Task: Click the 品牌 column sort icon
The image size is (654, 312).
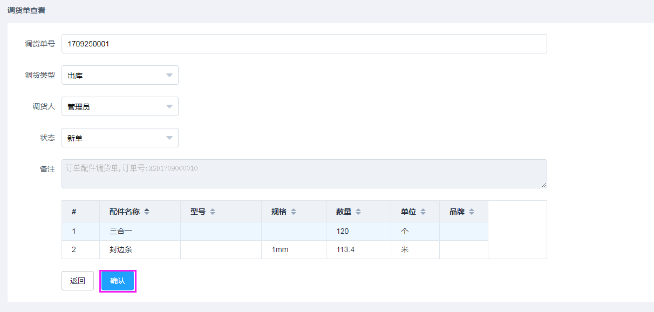Action: [472, 212]
